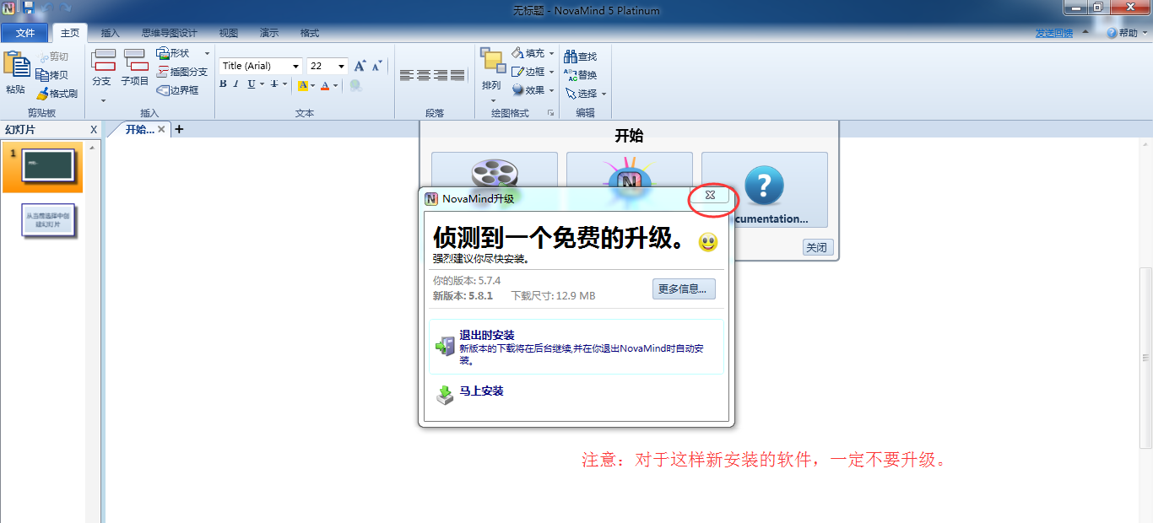Click the Select (选择) cursor icon
This screenshot has width=1153, height=523.
point(570,94)
